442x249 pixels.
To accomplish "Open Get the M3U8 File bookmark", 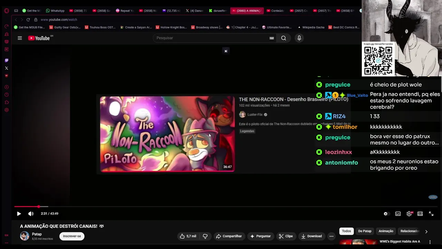I will point(29,27).
